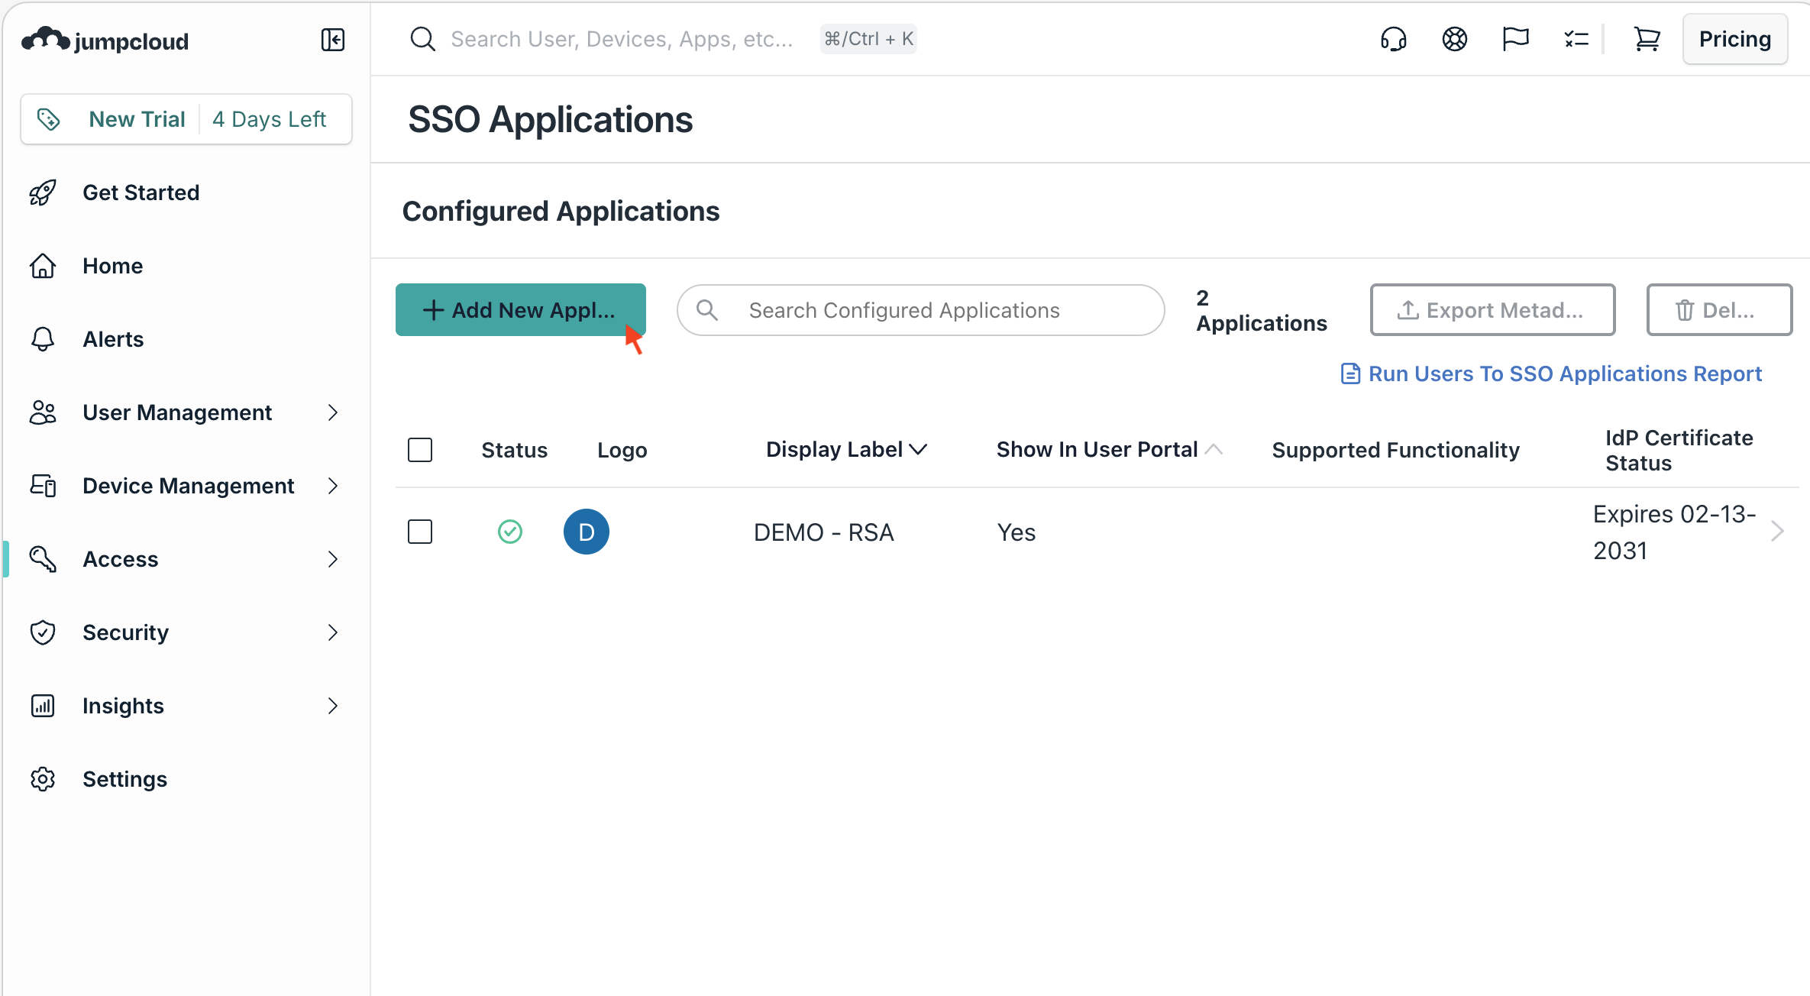Click the lifebuoy help icon
Screen dimensions: 1810x996
click(x=1454, y=39)
